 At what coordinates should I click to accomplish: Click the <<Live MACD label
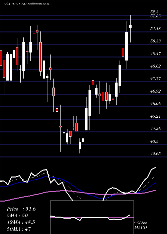pos(141,225)
